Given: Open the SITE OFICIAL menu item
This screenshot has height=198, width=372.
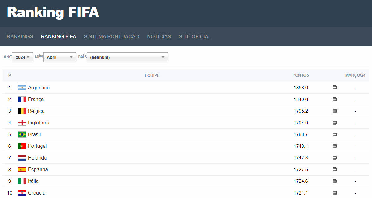Looking at the screenshot, I should click(195, 36).
